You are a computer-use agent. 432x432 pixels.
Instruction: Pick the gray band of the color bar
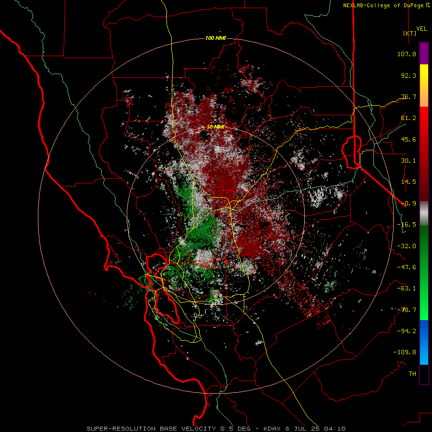click(424, 214)
